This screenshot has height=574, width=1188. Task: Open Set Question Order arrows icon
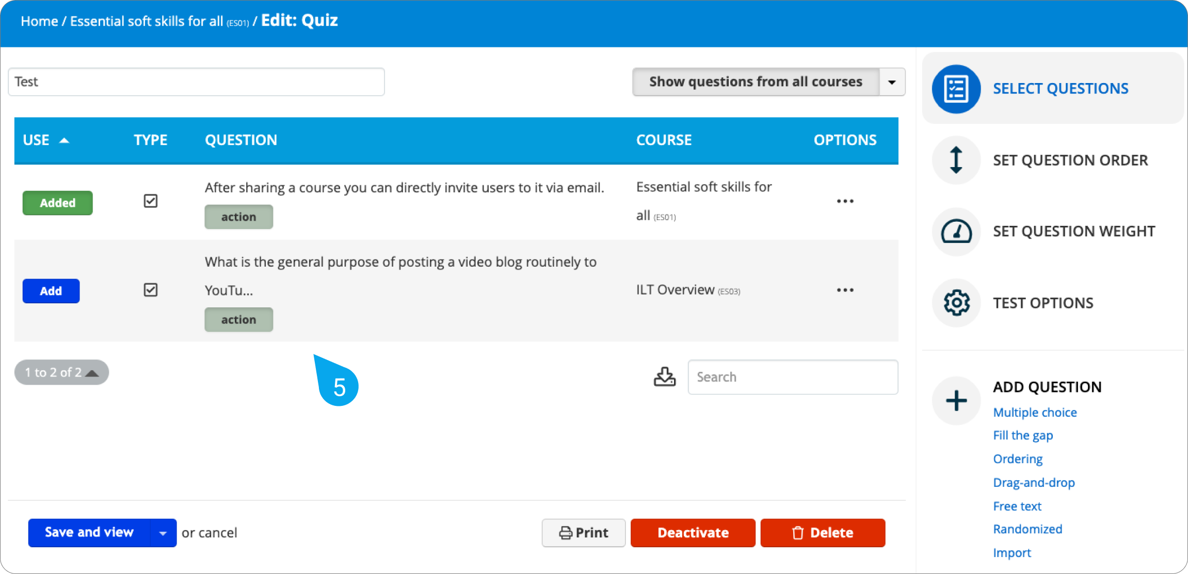(956, 160)
